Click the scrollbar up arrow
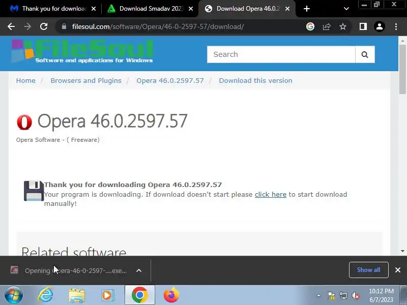Viewport: 407px width, 305px height. point(402,41)
